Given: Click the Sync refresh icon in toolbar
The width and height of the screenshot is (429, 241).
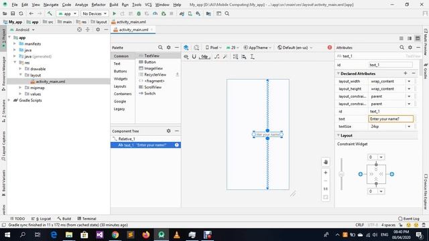Looking at the screenshot, I should [21, 13].
